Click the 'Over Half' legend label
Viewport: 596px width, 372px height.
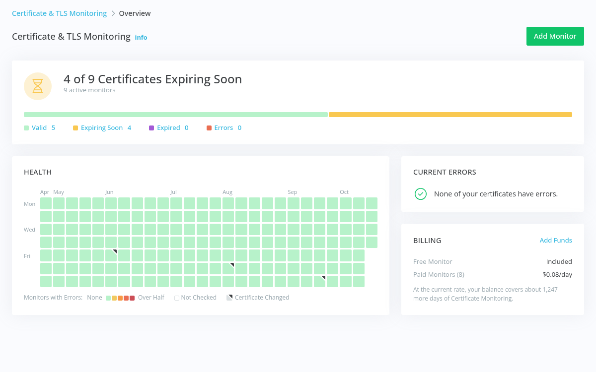tap(151, 298)
